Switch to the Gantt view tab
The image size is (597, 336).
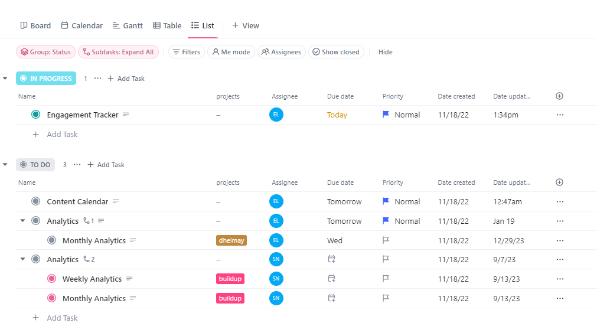pos(128,25)
